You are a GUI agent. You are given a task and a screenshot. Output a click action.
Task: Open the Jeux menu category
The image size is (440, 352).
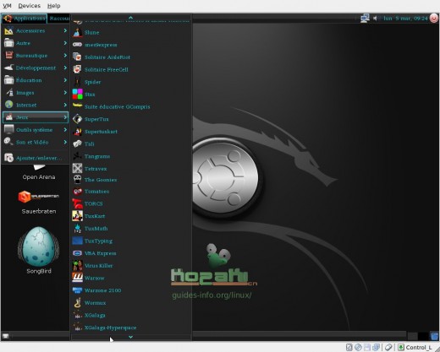[x=36, y=117]
